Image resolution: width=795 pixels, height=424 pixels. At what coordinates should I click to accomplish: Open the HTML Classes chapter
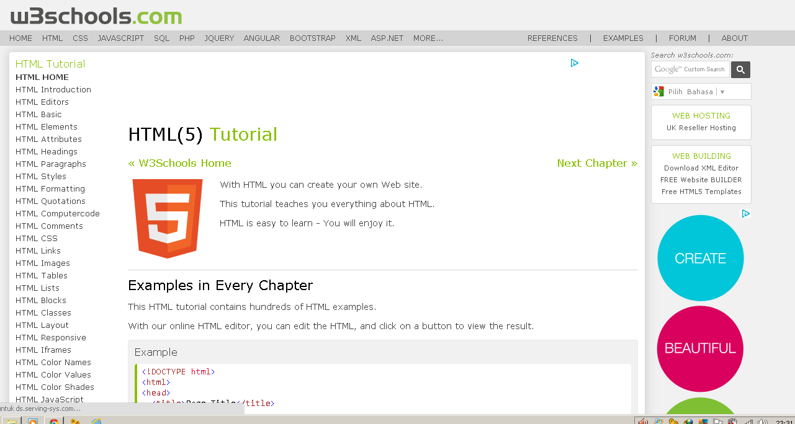click(43, 313)
